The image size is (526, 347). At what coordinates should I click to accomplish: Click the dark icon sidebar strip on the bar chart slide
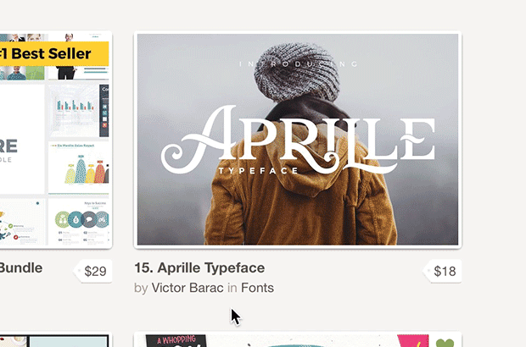pos(104,110)
